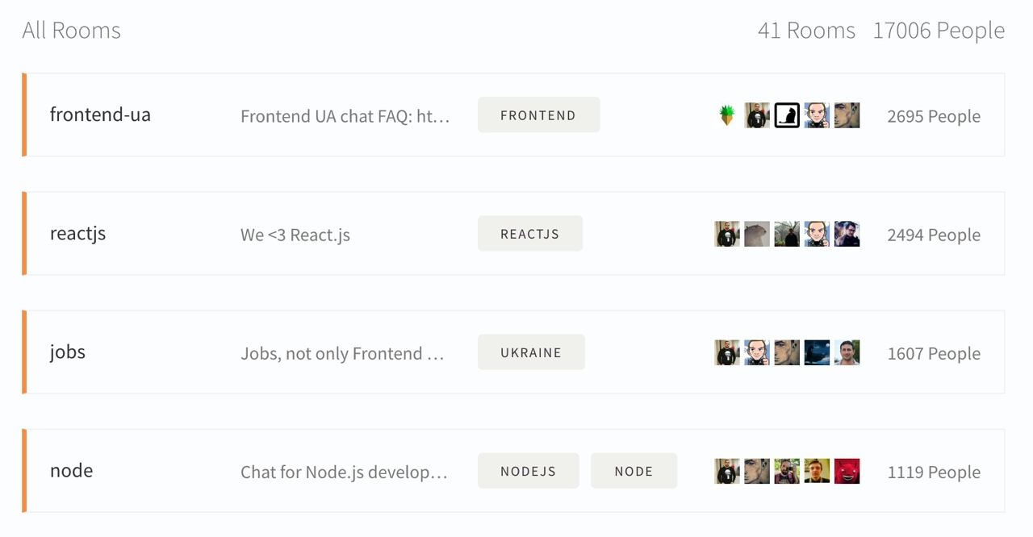Click the last avatar in the reactjs room
The height and width of the screenshot is (537, 1033).
point(847,234)
